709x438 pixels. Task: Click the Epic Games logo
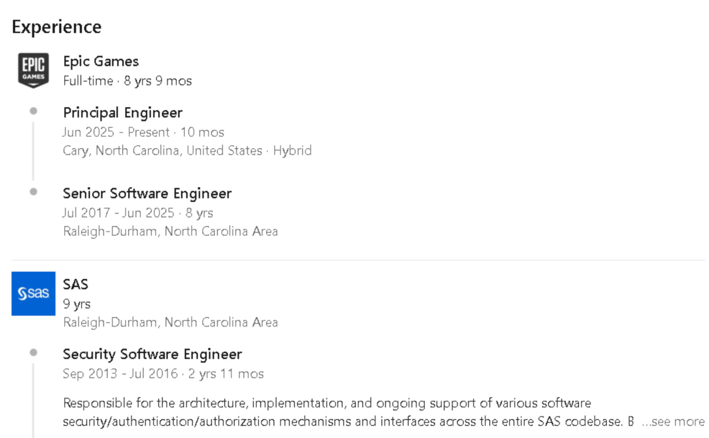coord(33,70)
